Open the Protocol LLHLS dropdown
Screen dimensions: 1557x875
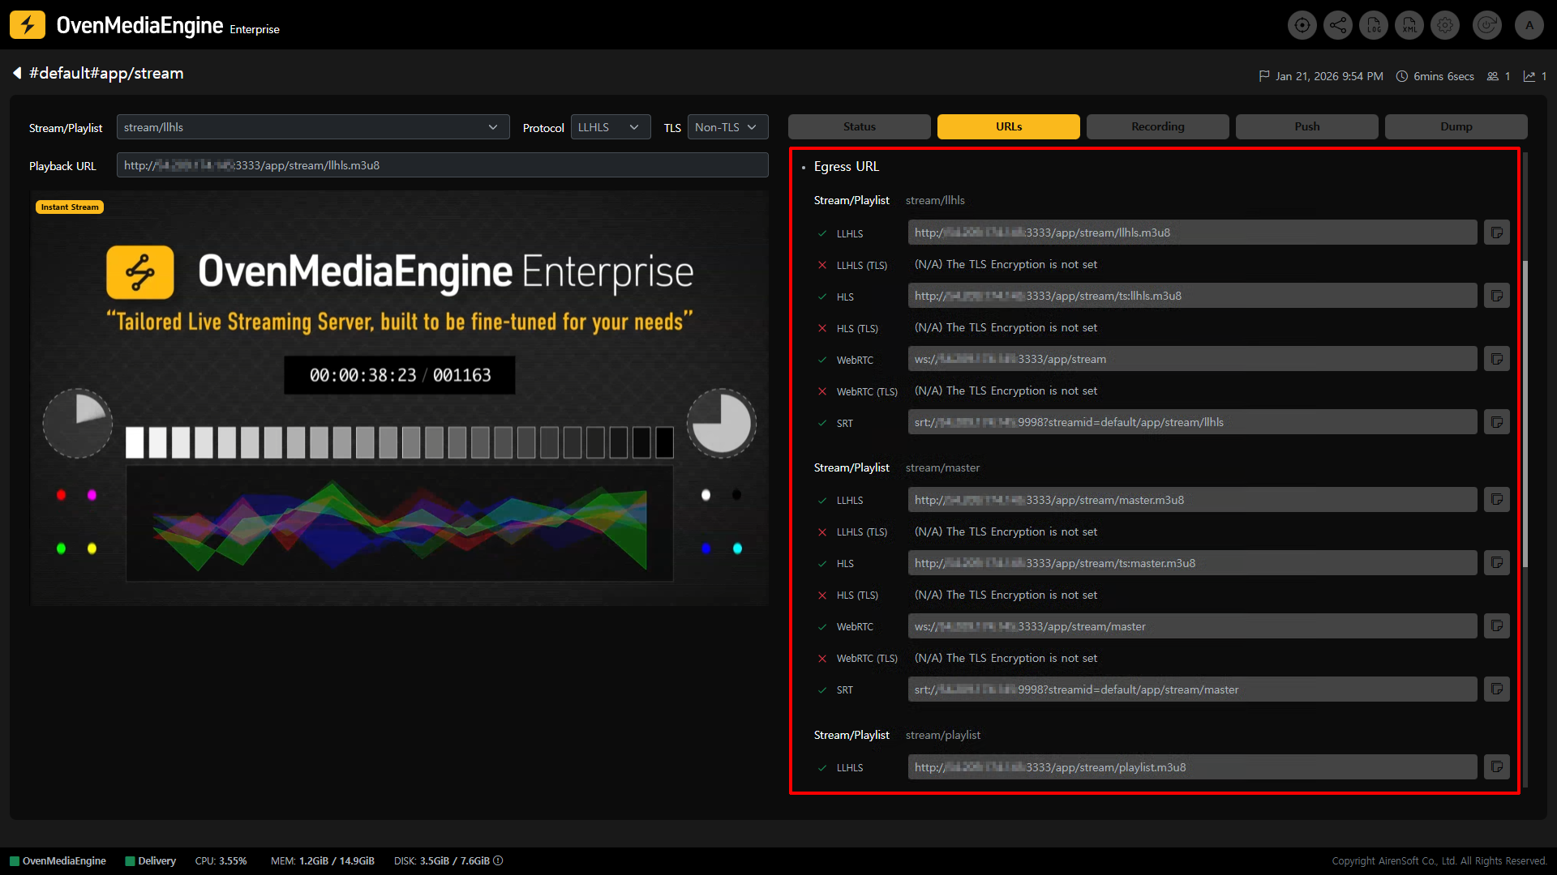pos(610,127)
